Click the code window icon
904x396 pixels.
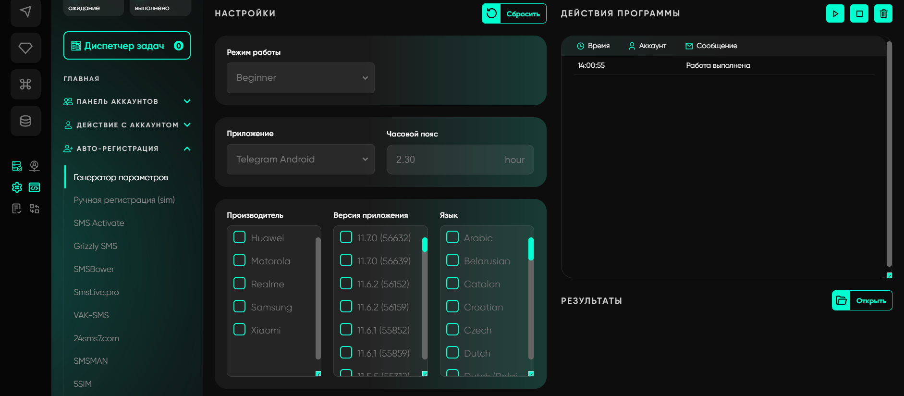pyautogui.click(x=34, y=187)
